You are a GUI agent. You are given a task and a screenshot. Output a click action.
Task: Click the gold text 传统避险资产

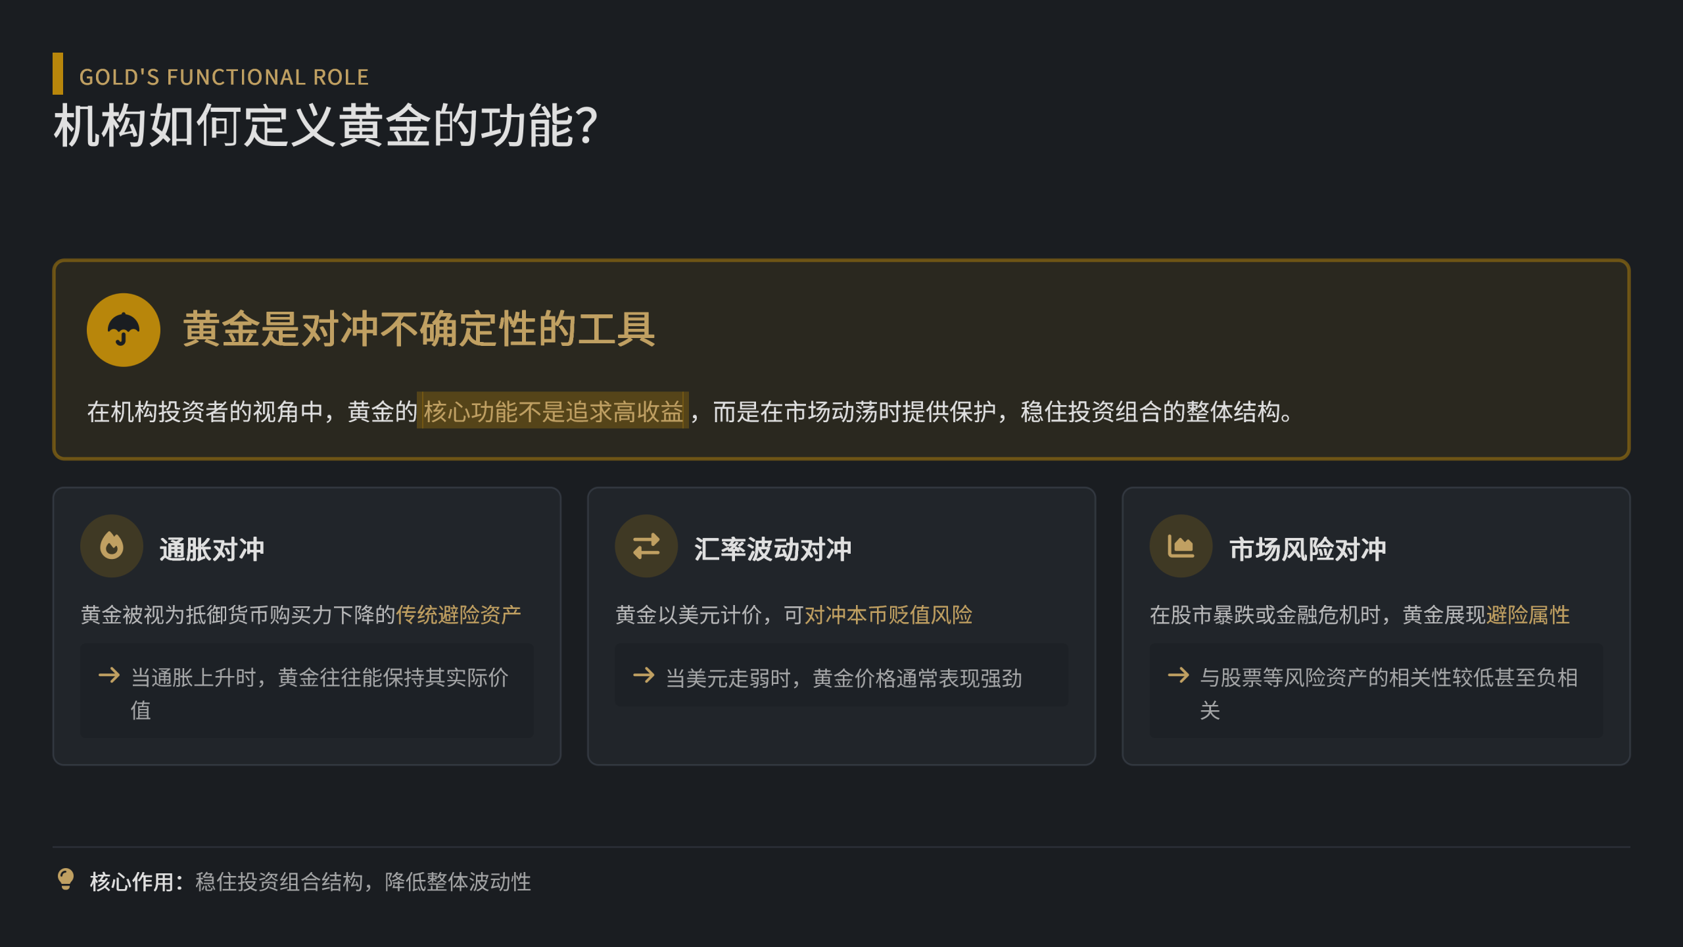click(x=458, y=615)
